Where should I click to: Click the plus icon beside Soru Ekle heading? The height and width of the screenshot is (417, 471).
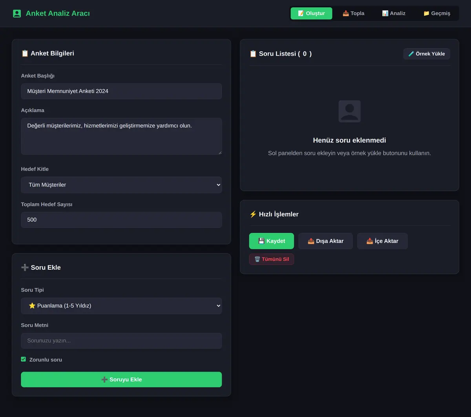click(25, 268)
